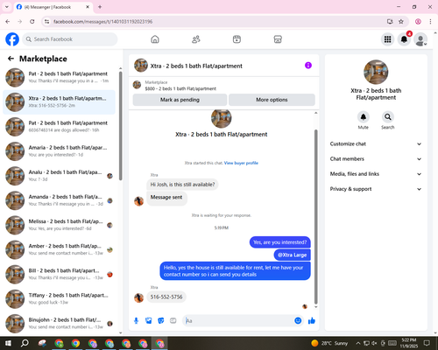Click the "Hi Josh, is this still available?" message
The height and width of the screenshot is (350, 438).
click(x=182, y=185)
